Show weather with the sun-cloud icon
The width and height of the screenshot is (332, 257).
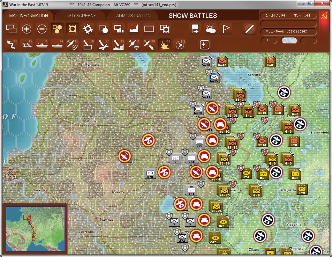point(210,29)
